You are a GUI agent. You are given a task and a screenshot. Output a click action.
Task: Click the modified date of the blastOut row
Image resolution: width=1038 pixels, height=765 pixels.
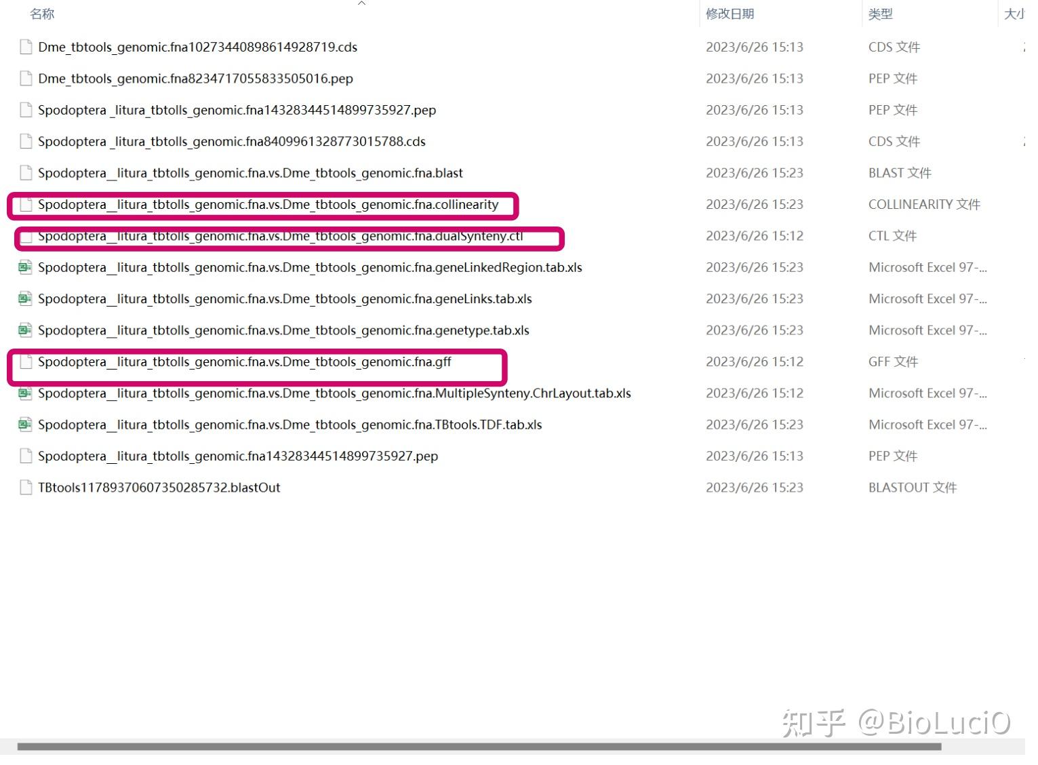point(755,488)
